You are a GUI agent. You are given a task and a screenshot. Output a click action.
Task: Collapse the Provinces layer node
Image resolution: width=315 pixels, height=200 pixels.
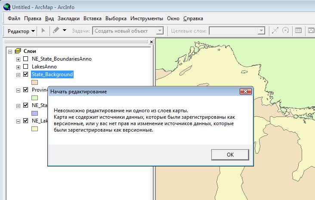point(18,90)
